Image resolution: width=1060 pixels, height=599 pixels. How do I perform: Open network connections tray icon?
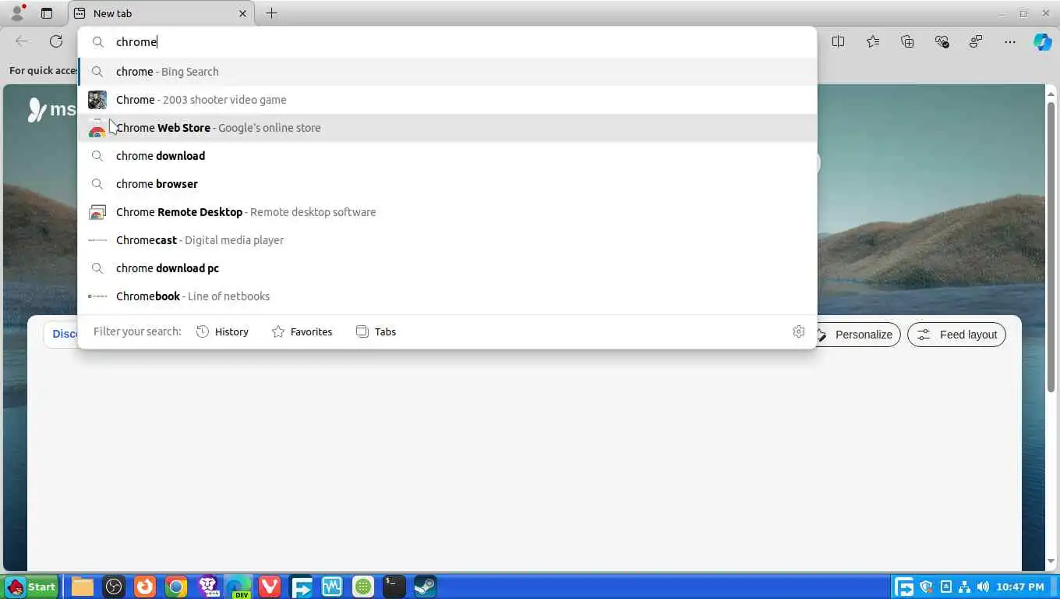pyautogui.click(x=964, y=587)
